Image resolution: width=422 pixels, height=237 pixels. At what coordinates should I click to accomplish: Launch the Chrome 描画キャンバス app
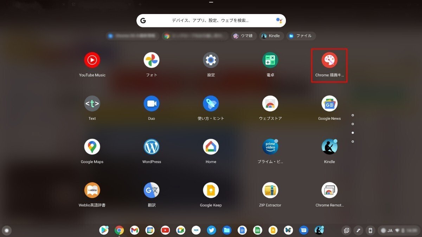click(330, 60)
